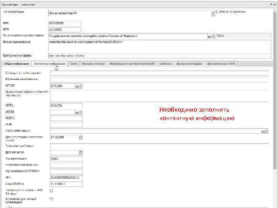Viewport: 278px width, 208px height.
Task: Toggle the Актуальная (для текущей организации) checkbox
Action: point(51,199)
